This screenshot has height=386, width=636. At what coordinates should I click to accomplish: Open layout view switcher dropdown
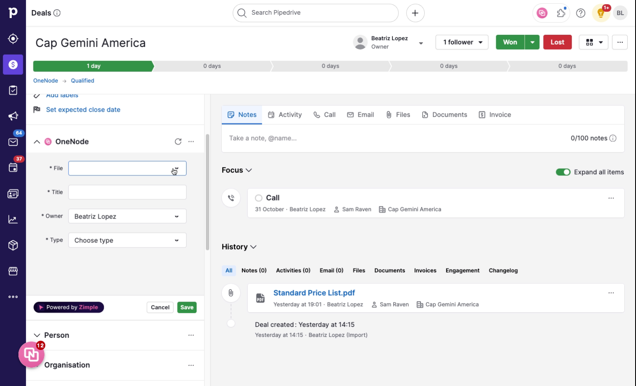(x=594, y=42)
